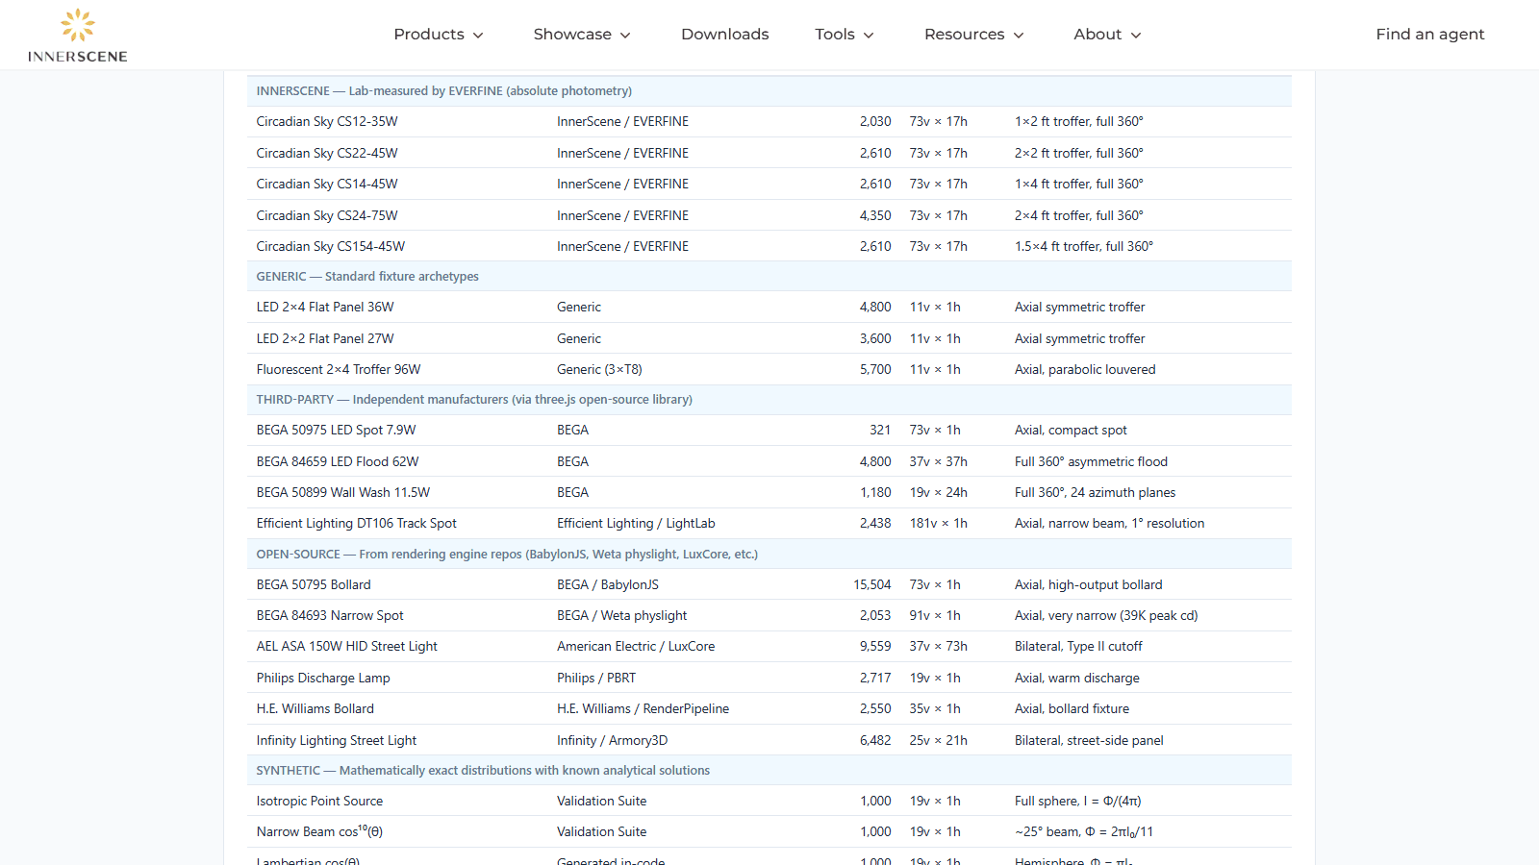Select BEGA 50899 Wall Wash 11.5W
The height and width of the screenshot is (865, 1539).
tap(343, 492)
